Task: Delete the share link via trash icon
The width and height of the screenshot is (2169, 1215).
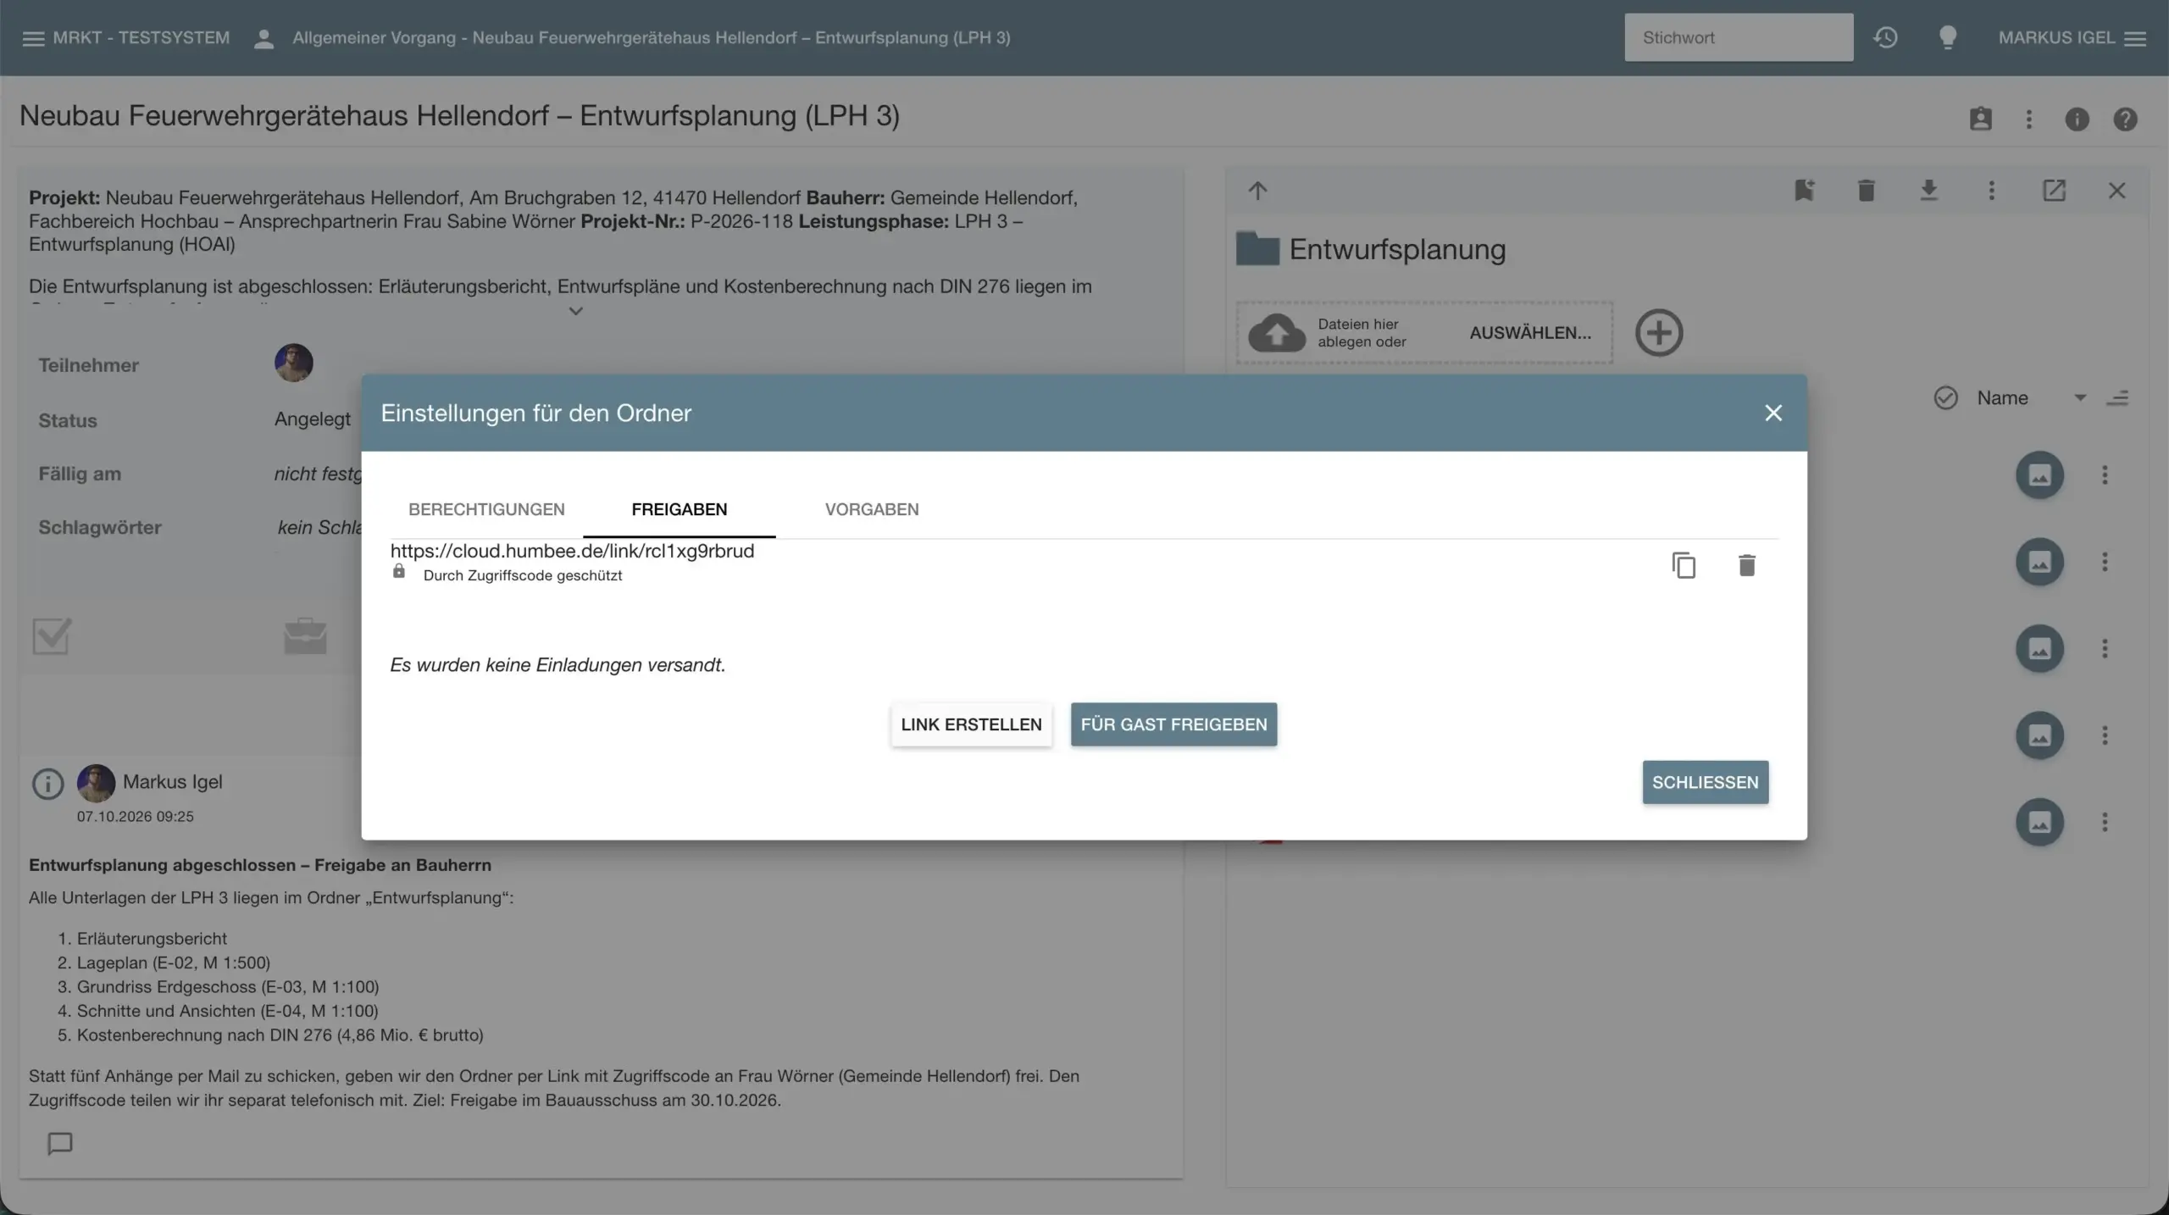Action: coord(1746,565)
